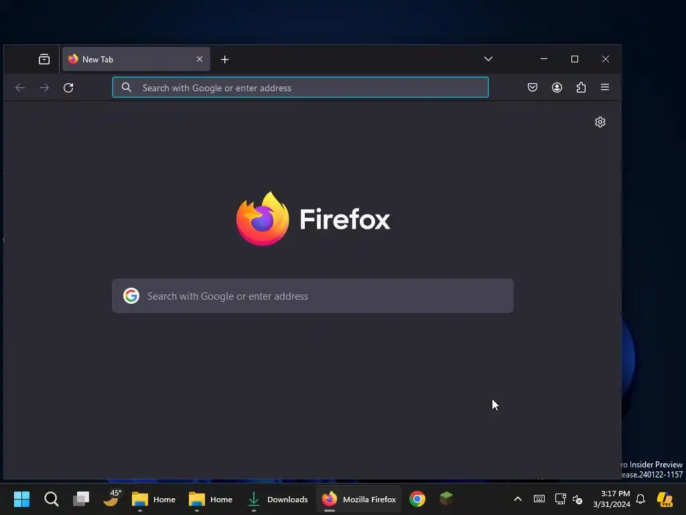Go forward one page
Viewport: 686px width, 515px height.
44,88
